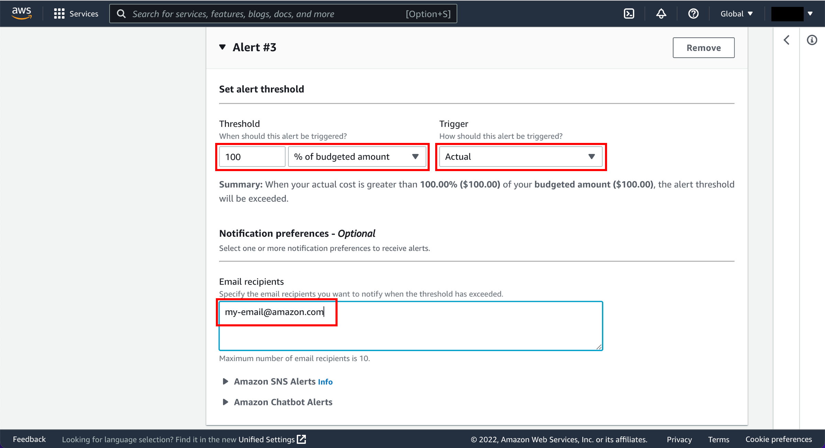The image size is (825, 448).
Task: Click the Cookie preferences footer link
Action: 781,439
